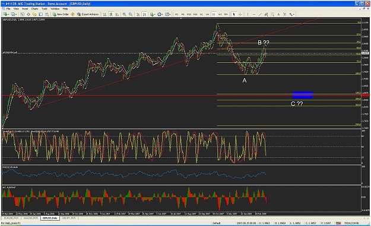Open the Periods clock icon

coord(159,14)
